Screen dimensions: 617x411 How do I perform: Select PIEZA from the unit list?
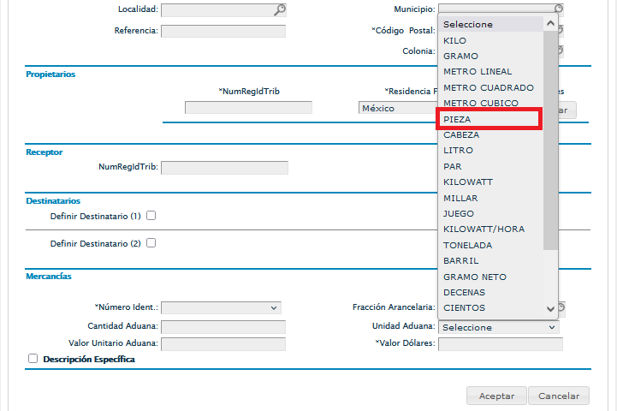tap(489, 119)
